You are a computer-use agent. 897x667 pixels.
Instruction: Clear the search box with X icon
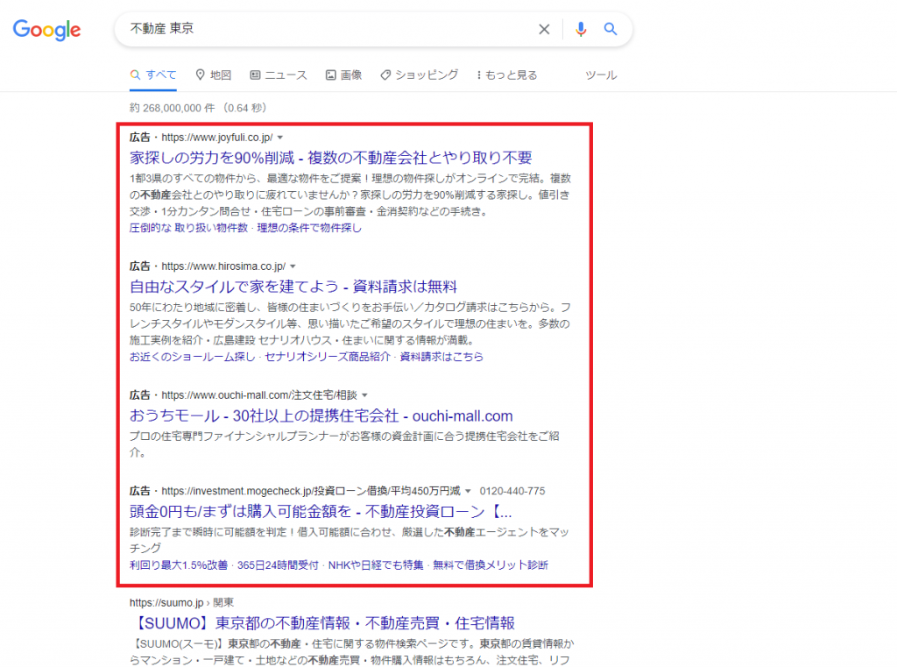click(x=544, y=29)
